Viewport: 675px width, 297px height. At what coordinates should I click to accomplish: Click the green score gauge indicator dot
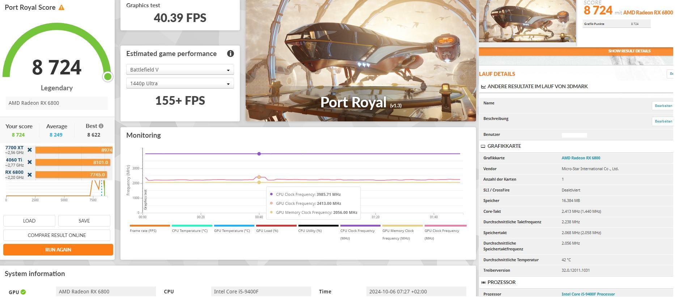[x=107, y=77]
